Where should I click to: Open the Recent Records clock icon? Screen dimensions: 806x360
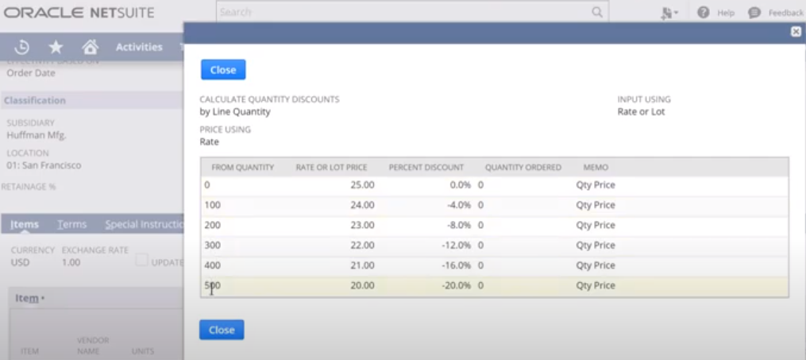(x=21, y=48)
